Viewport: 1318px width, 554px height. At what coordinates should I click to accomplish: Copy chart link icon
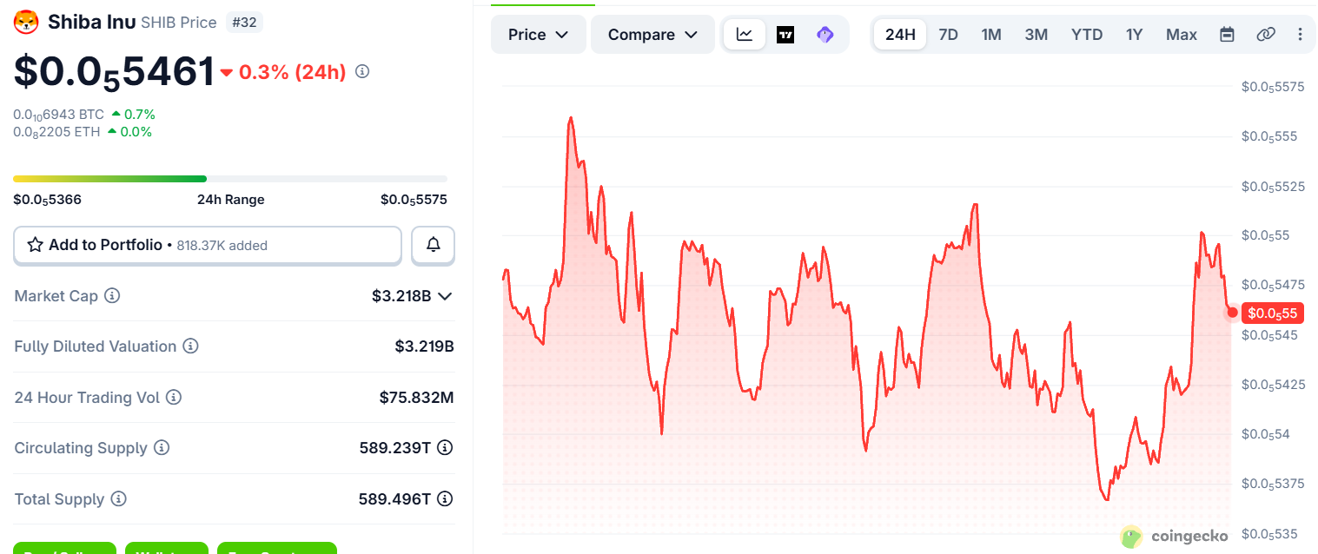pyautogui.click(x=1266, y=35)
